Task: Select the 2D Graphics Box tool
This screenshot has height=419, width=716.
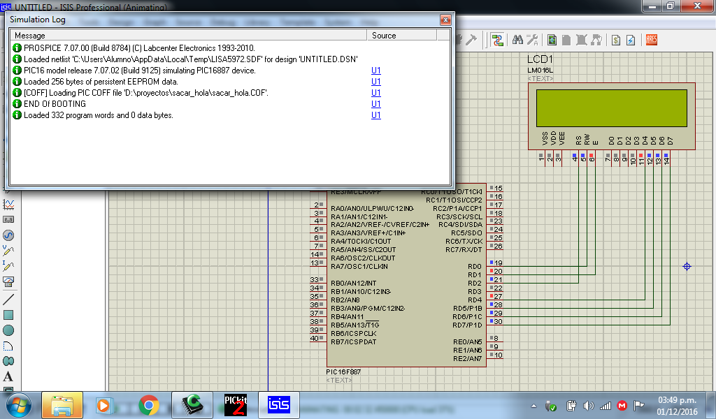Action: [x=8, y=315]
